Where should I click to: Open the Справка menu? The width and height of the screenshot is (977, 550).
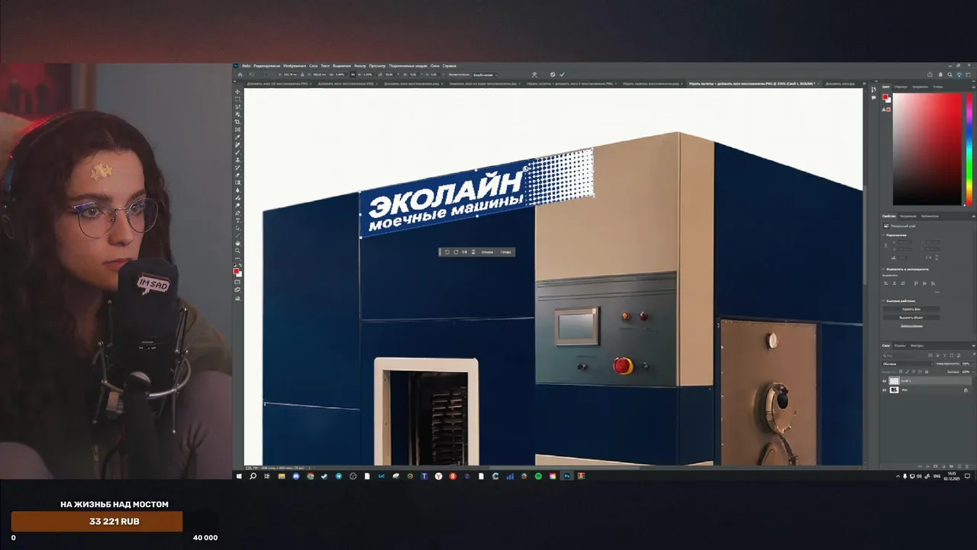[449, 66]
